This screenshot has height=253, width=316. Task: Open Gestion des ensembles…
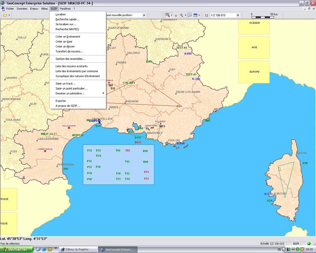click(x=78, y=59)
